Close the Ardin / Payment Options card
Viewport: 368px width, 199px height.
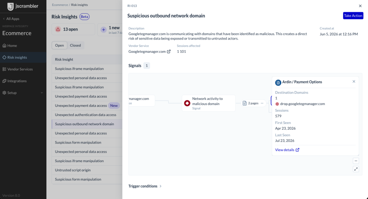pos(354,82)
